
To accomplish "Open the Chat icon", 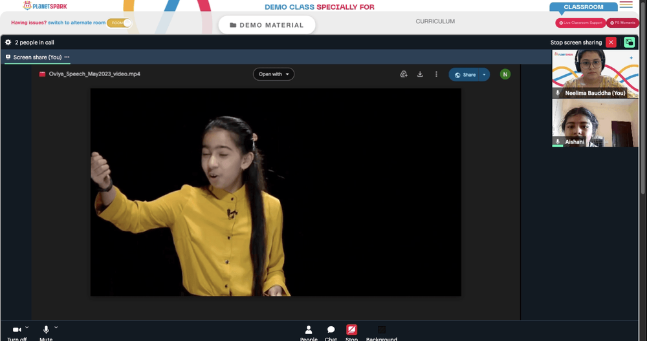I will (x=331, y=330).
